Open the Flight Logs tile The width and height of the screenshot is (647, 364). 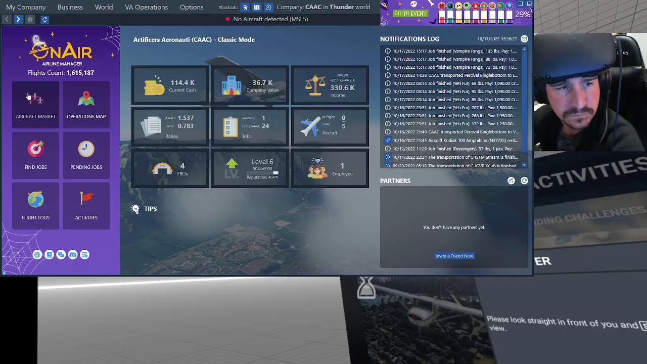click(35, 206)
